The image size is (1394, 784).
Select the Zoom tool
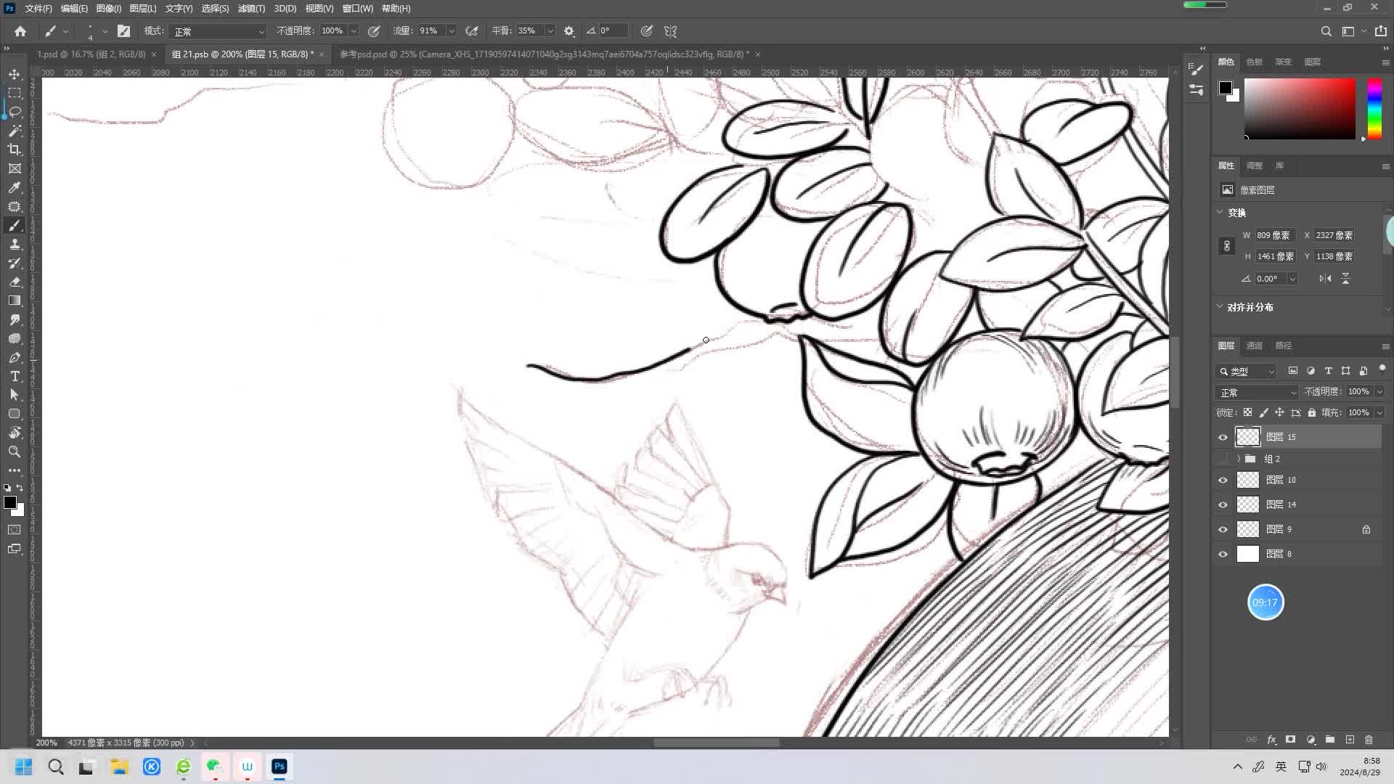point(15,452)
